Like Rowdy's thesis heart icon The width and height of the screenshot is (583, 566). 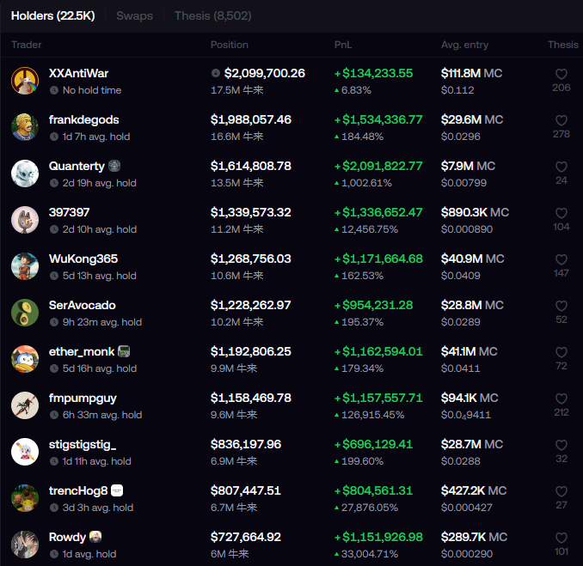pyautogui.click(x=561, y=538)
